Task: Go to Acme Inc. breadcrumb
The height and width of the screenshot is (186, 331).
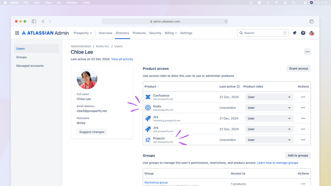Action: (103, 46)
